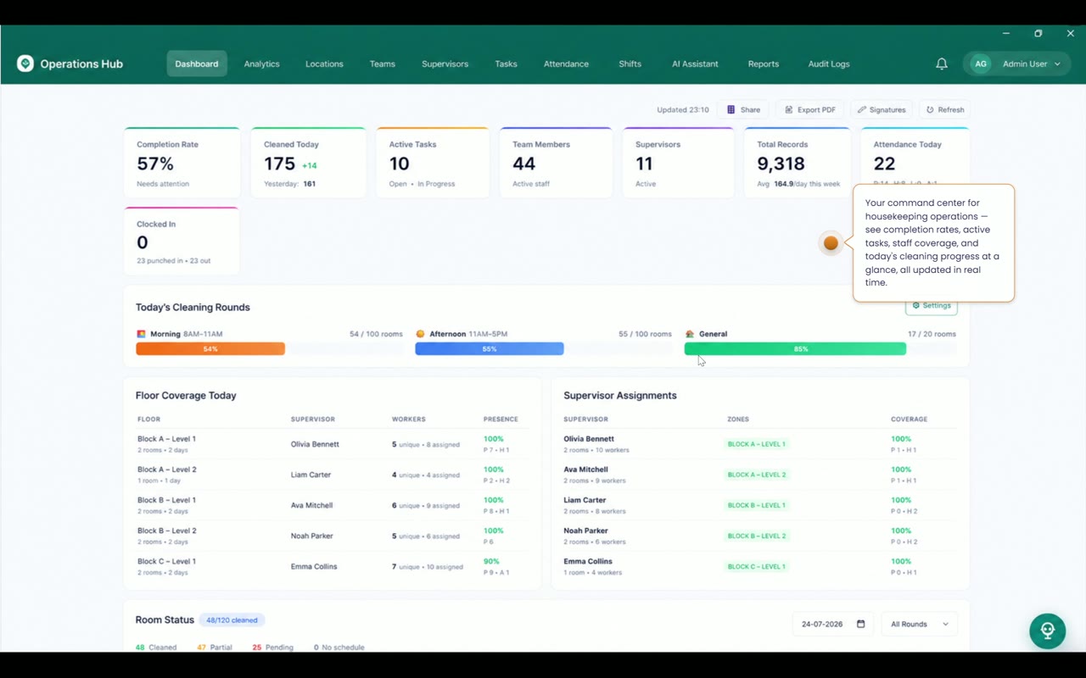Open the Audit Logs tab
1086x678 pixels.
829,64
